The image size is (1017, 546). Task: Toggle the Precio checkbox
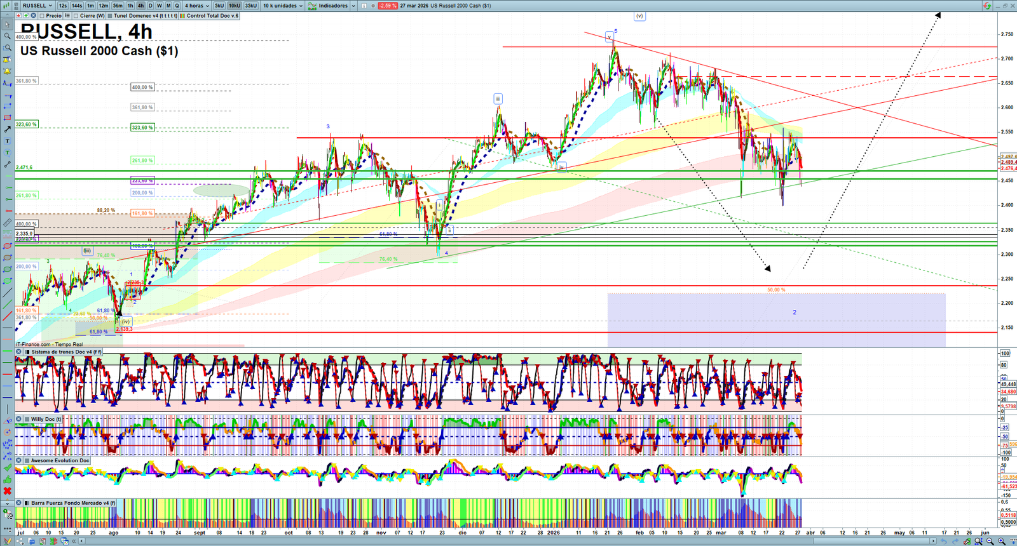click(43, 16)
